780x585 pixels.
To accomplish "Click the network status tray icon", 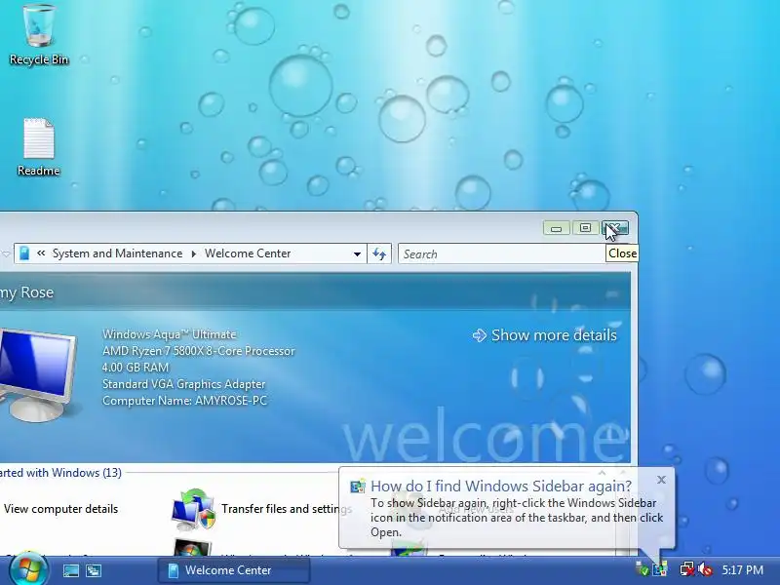I will coord(687,568).
